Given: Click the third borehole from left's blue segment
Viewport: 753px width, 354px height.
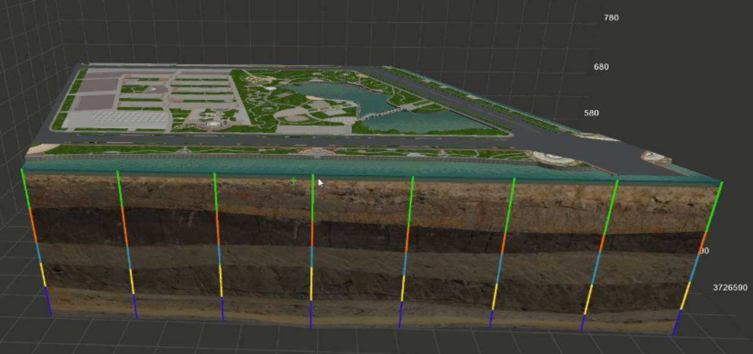Looking at the screenshot, I should [x=219, y=255].
